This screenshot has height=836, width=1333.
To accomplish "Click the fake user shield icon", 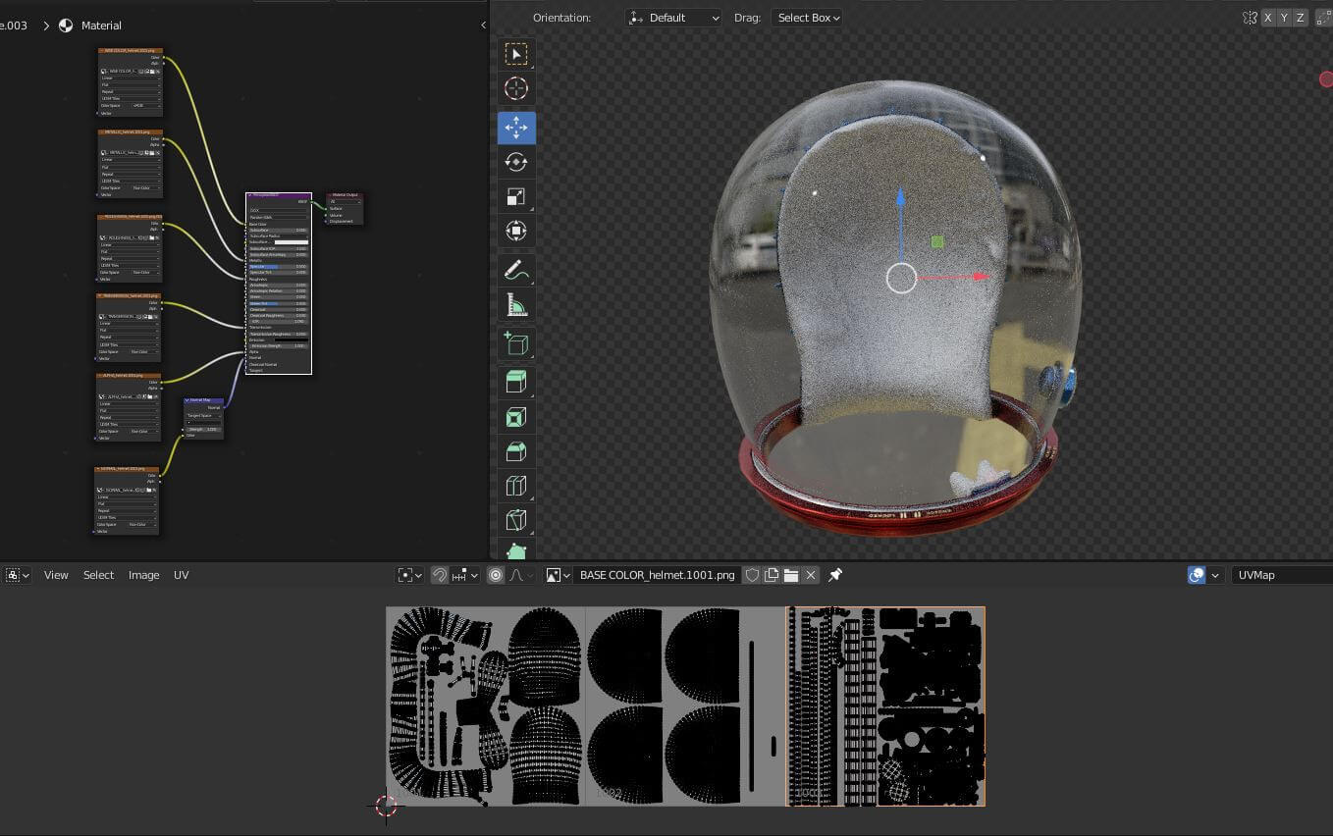I will 753,575.
